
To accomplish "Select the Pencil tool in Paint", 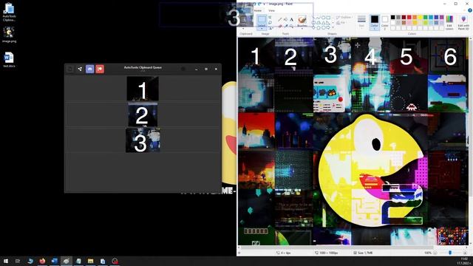I will (280, 20).
